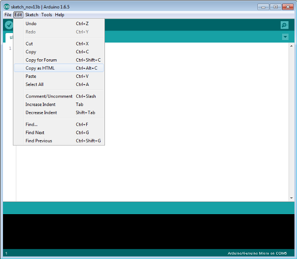Open the Help menu
The width and height of the screenshot is (297, 259).
[x=60, y=15]
